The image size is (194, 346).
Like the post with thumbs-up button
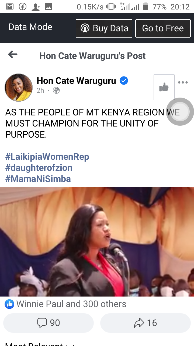coord(164,87)
